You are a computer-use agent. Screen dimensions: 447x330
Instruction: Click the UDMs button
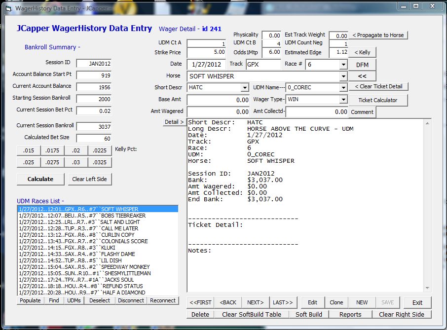pyautogui.click(x=74, y=300)
